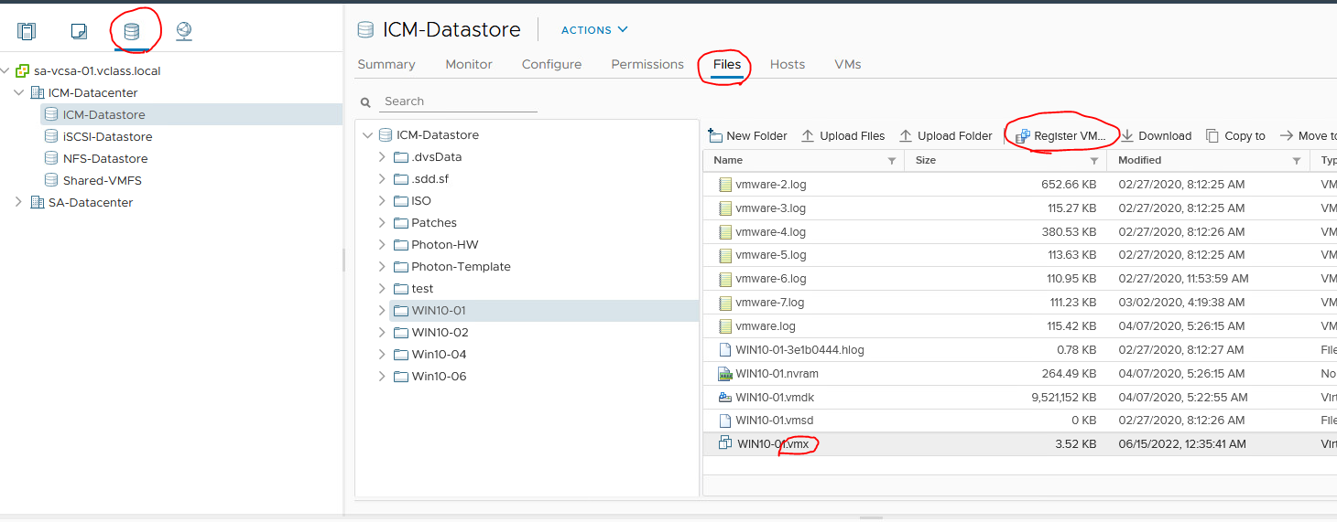
Task: Open the Size column filter icon
Action: [1094, 161]
